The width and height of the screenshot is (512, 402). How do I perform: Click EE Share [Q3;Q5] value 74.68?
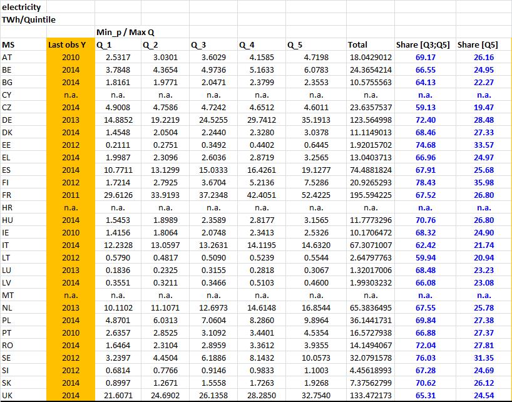425,145
